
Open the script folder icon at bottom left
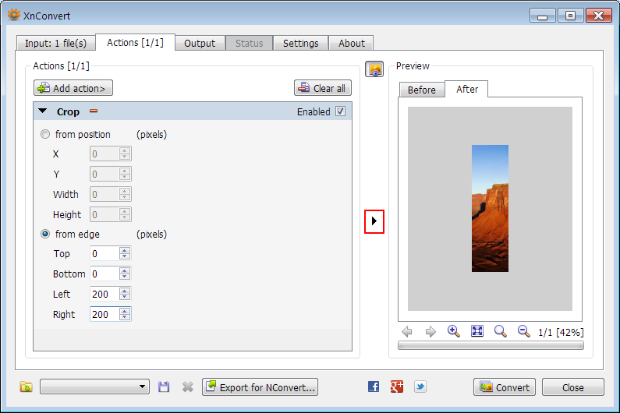tap(26, 387)
